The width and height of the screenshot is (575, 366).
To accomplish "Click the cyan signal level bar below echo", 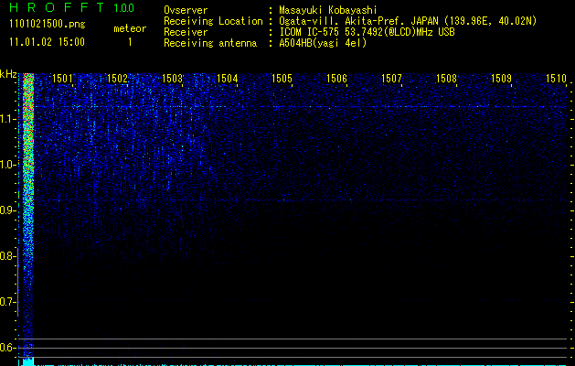I will point(27,361).
